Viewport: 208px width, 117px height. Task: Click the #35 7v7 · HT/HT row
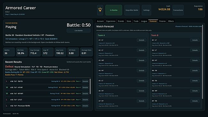click(x=47, y=87)
